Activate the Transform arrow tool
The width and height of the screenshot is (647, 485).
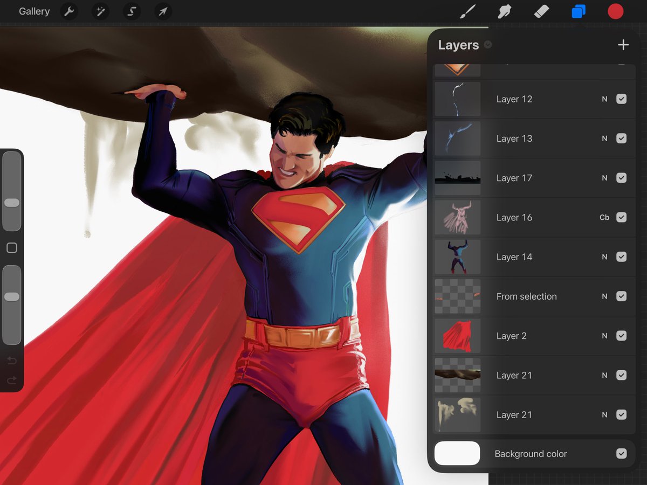click(x=163, y=11)
